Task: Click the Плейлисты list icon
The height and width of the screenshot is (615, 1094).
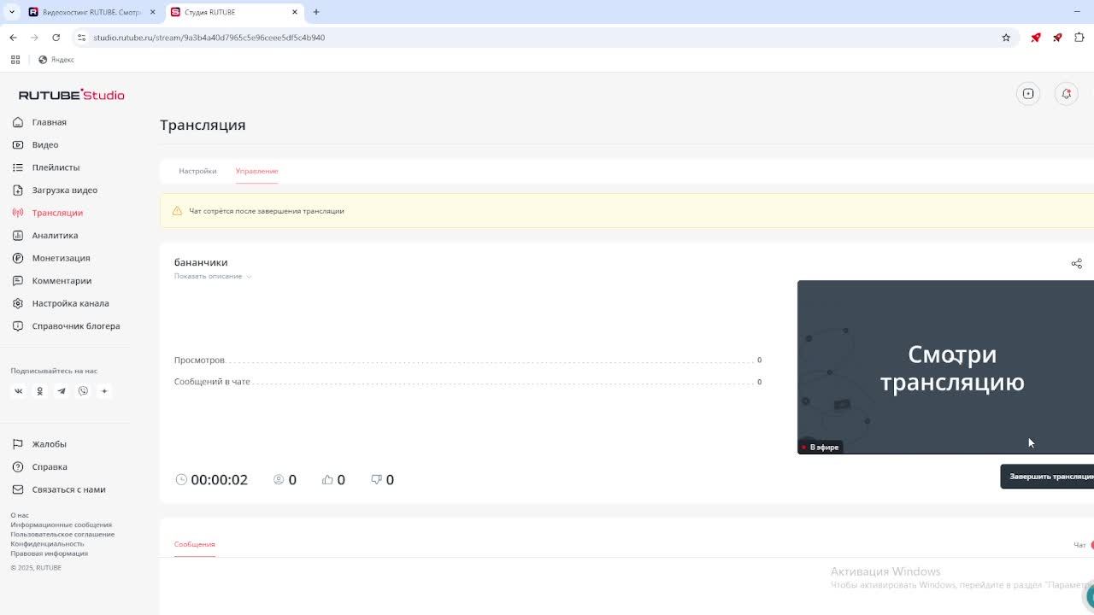Action: click(18, 167)
